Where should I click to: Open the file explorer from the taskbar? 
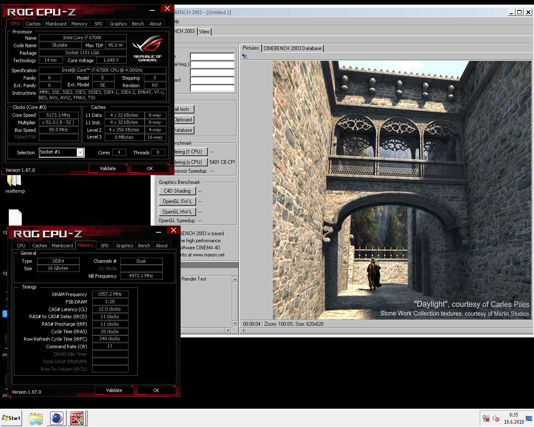pyautogui.click(x=36, y=418)
